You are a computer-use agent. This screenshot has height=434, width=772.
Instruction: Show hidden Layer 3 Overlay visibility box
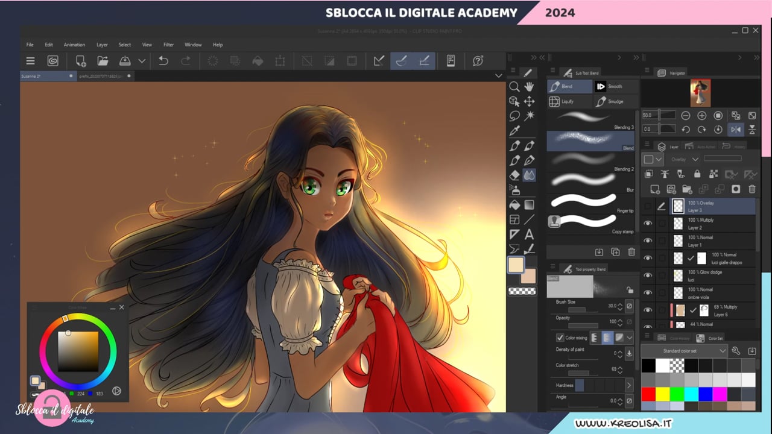coord(648,206)
